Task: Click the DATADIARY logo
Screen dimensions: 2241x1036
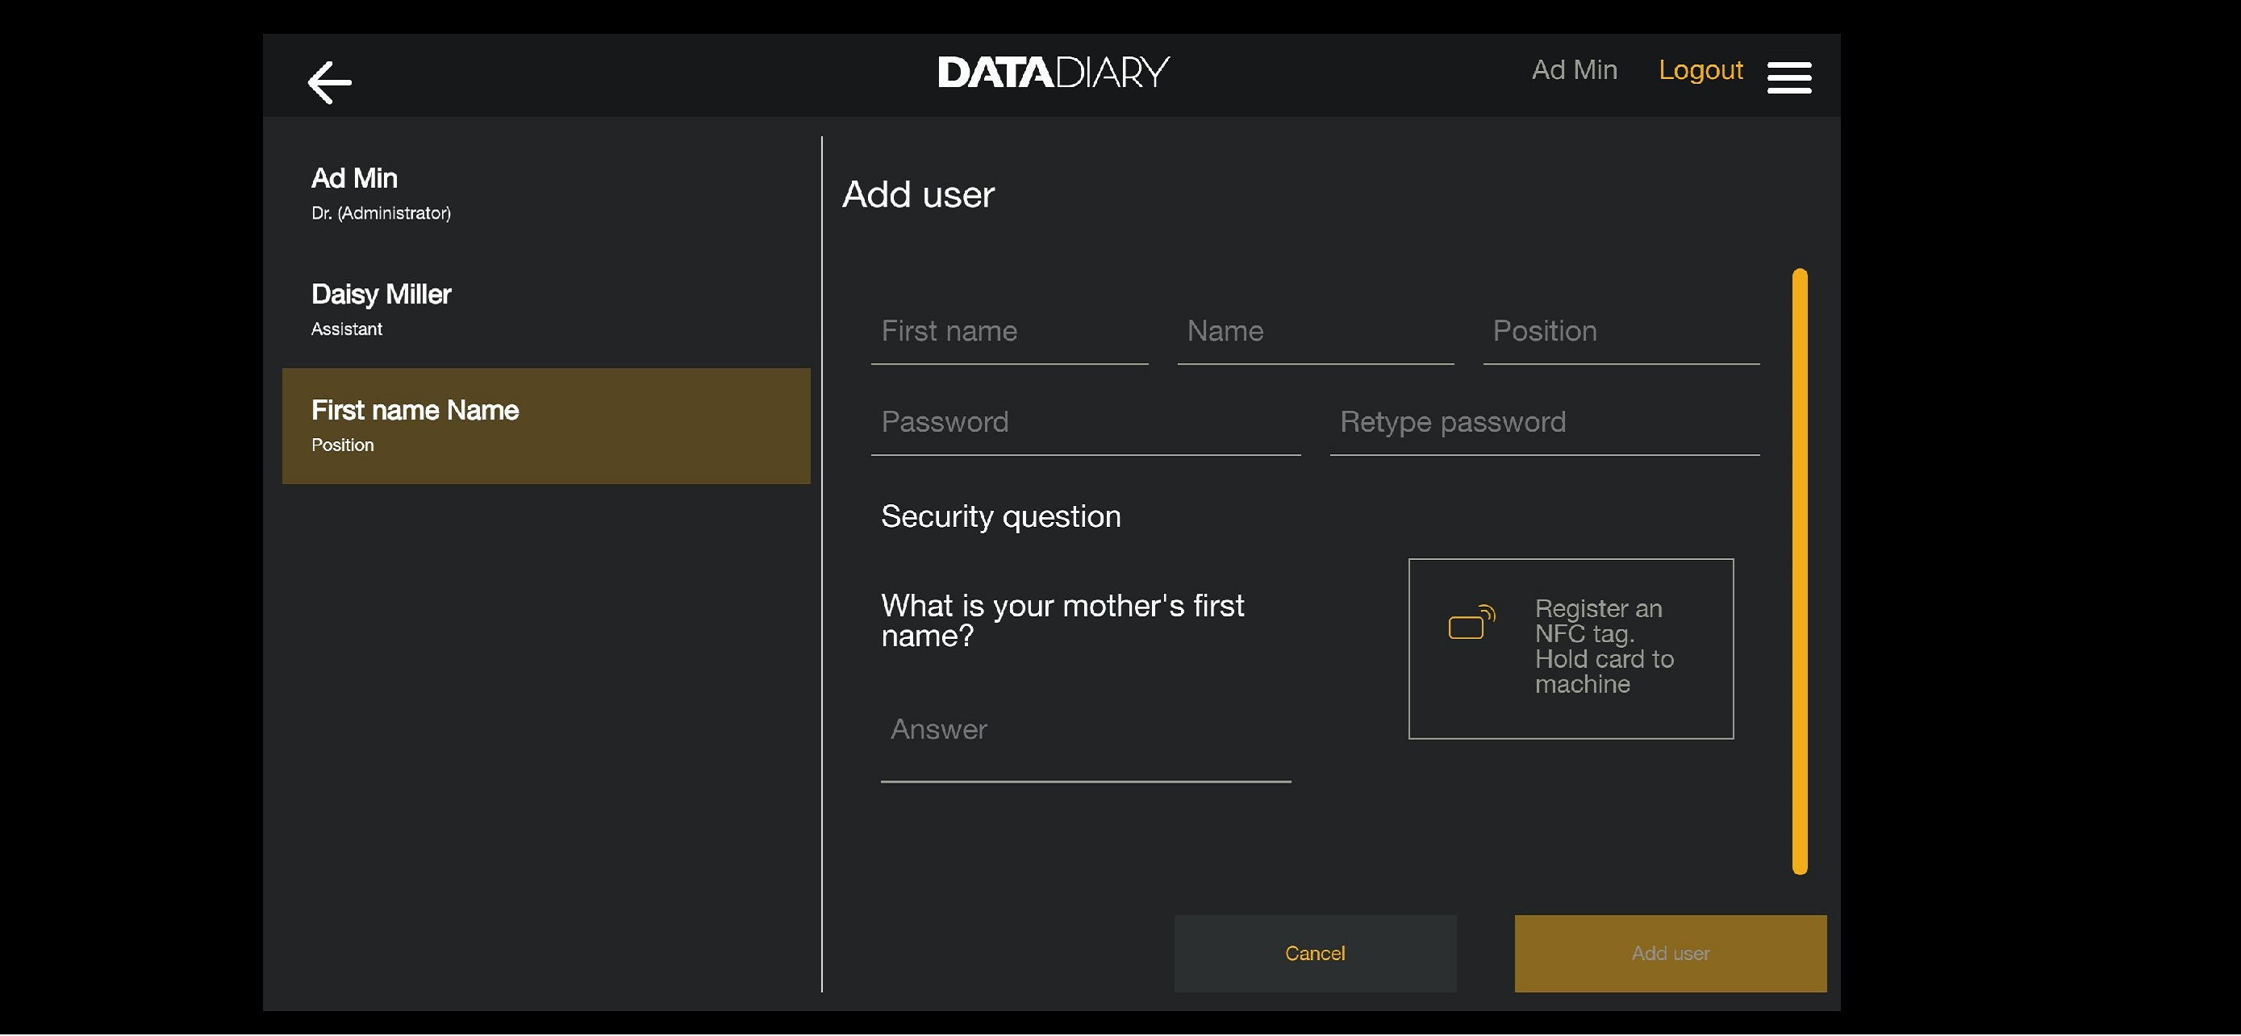Action: (x=1054, y=72)
